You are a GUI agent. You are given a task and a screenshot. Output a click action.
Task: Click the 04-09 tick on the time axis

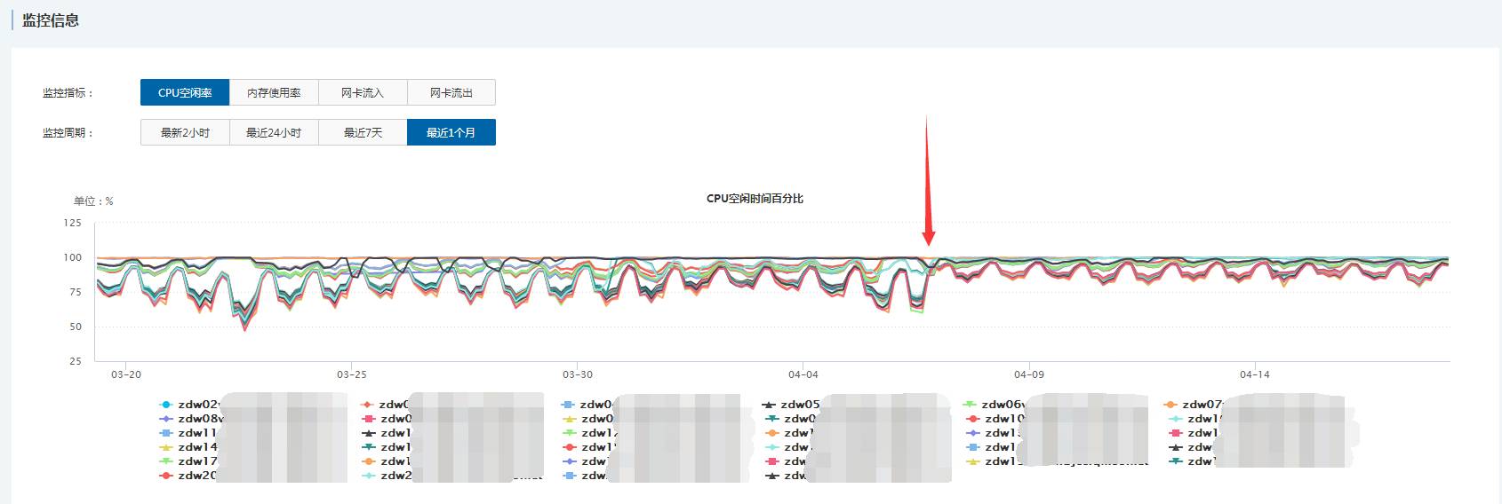click(x=1029, y=374)
